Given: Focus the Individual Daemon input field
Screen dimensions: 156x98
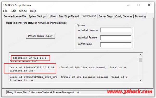Looking at the screenshot, I should coord(116,30).
